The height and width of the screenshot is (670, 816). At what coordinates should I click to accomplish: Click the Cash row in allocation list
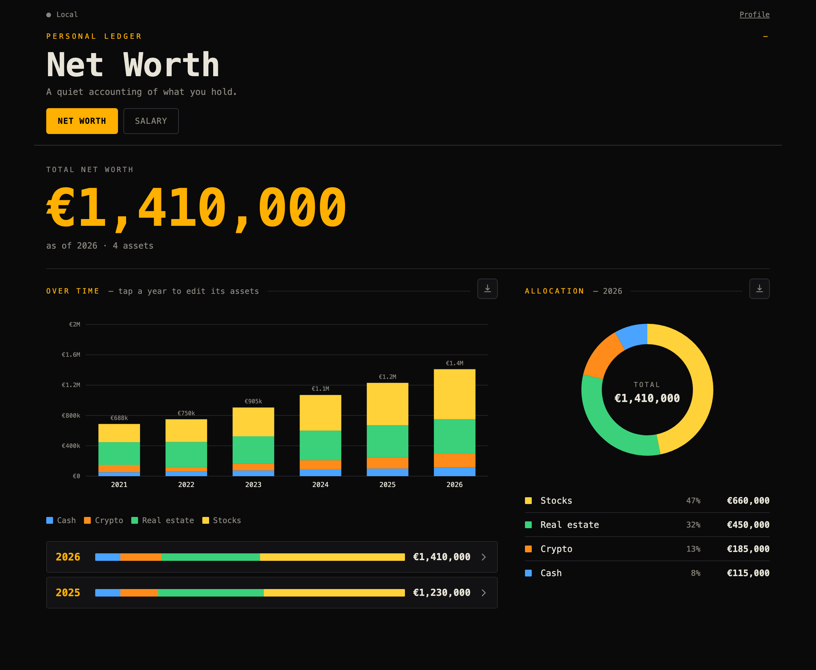647,573
